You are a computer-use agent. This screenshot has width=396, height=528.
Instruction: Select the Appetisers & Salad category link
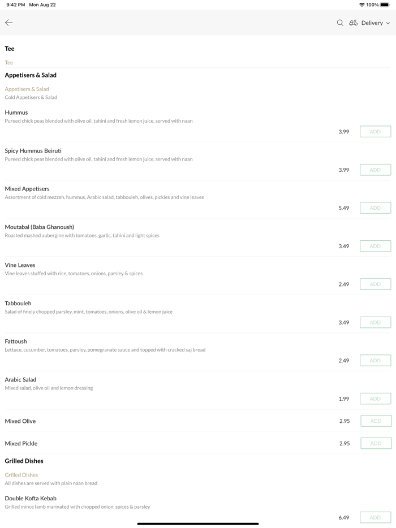[27, 89]
